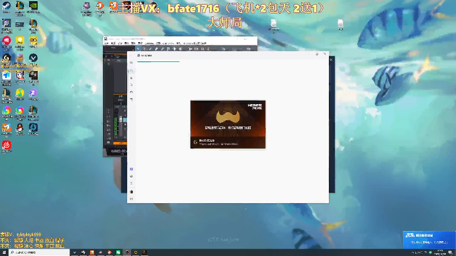
Task: Click the teal loading bar under the front window title
Action: pyautogui.click(x=158, y=61)
